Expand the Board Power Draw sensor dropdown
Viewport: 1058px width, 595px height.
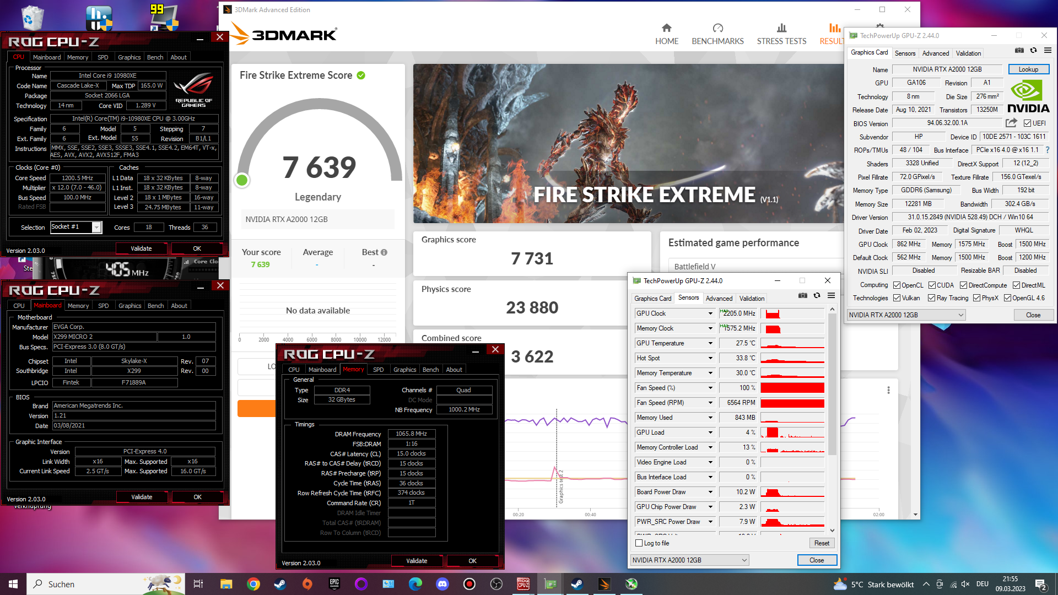tap(710, 492)
